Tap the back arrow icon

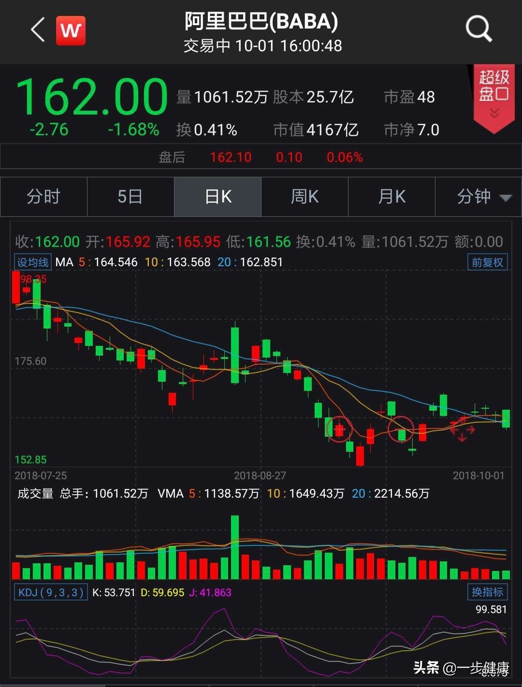(x=38, y=30)
